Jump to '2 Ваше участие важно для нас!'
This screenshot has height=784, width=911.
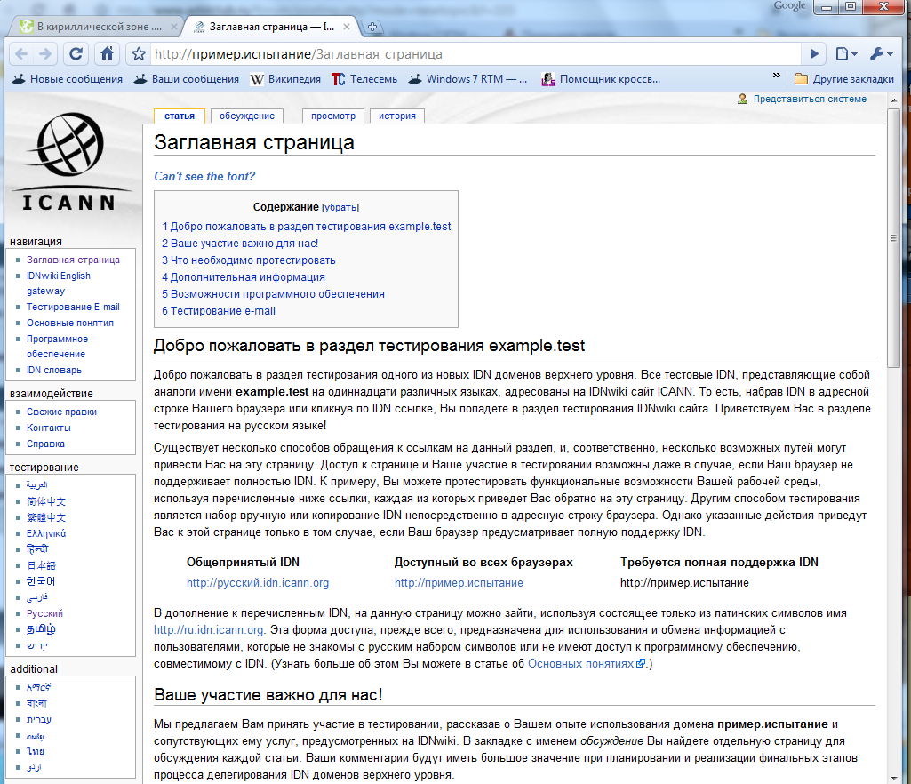[x=240, y=243]
